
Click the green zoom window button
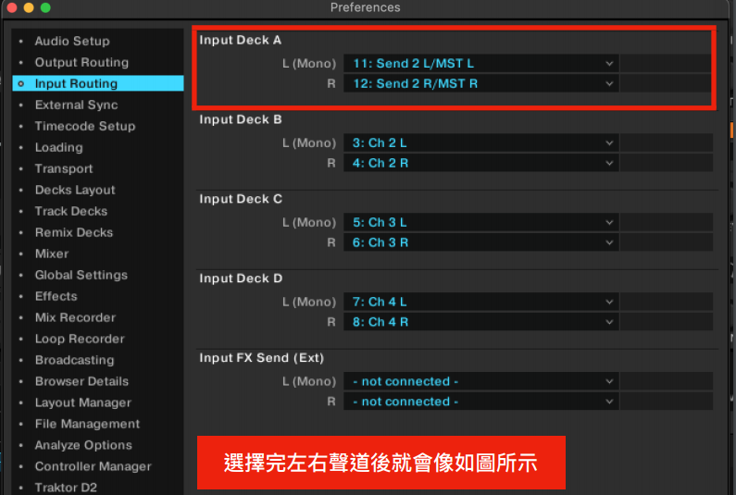point(45,7)
